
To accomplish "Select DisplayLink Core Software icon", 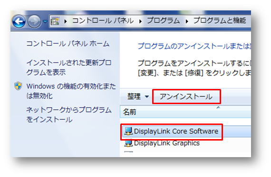I will [128, 131].
